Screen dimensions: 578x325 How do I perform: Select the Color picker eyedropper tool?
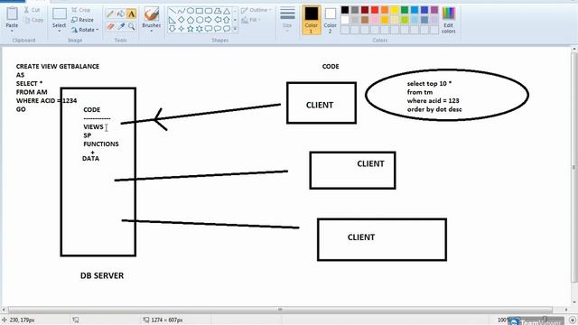[120, 26]
